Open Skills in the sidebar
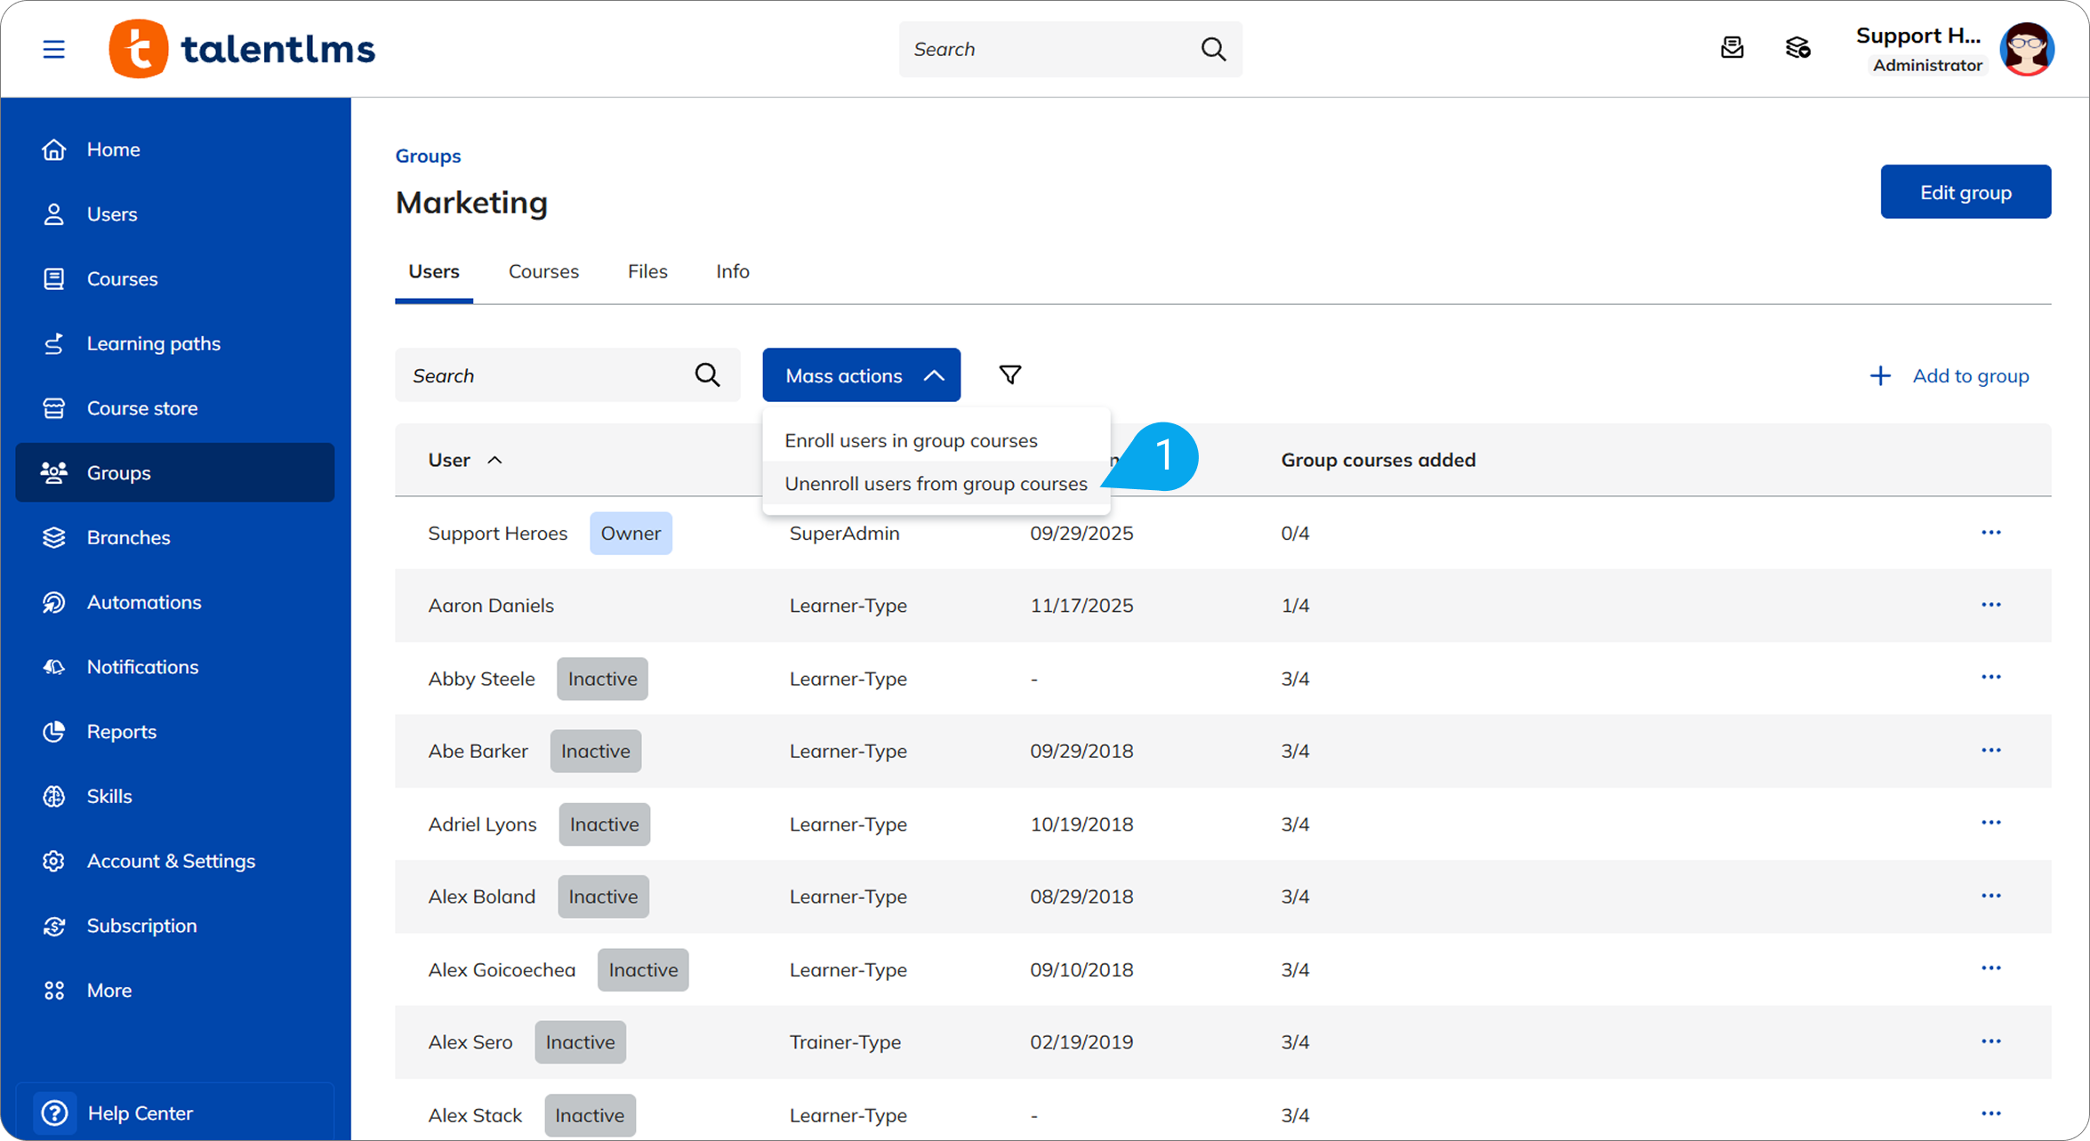Screen dimensions: 2090x1141 pyautogui.click(x=109, y=796)
